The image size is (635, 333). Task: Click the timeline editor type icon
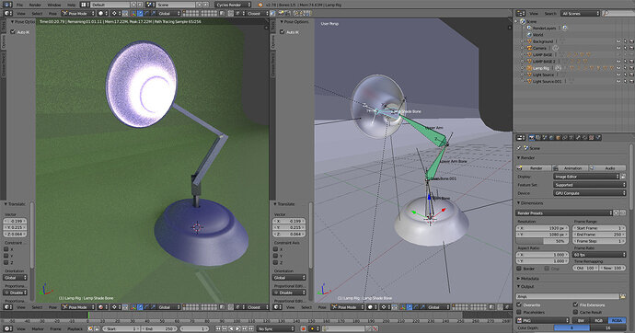(x=7, y=329)
